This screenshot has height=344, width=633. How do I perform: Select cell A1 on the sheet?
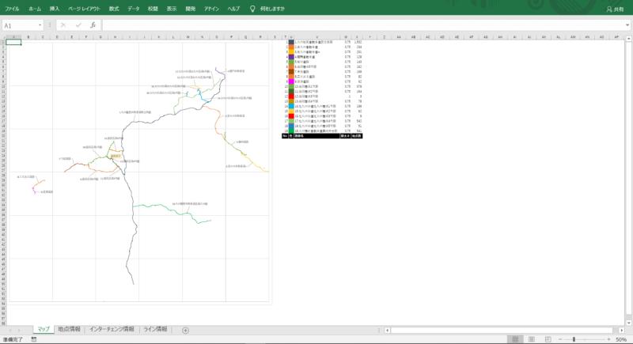[x=13, y=42]
